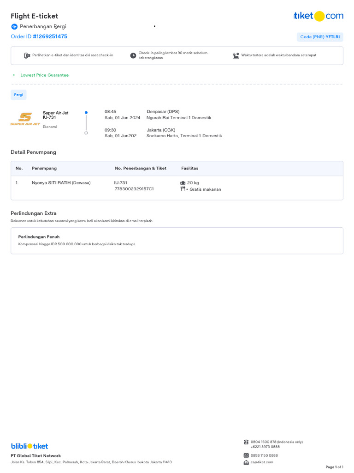Viewport: 354px width, 473px height.
Task: Click the free meal cutlery icon
Action: point(183,189)
